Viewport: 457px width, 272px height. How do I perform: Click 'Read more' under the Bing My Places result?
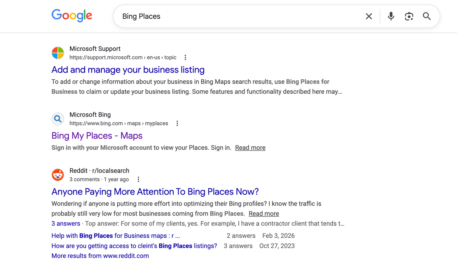(250, 147)
